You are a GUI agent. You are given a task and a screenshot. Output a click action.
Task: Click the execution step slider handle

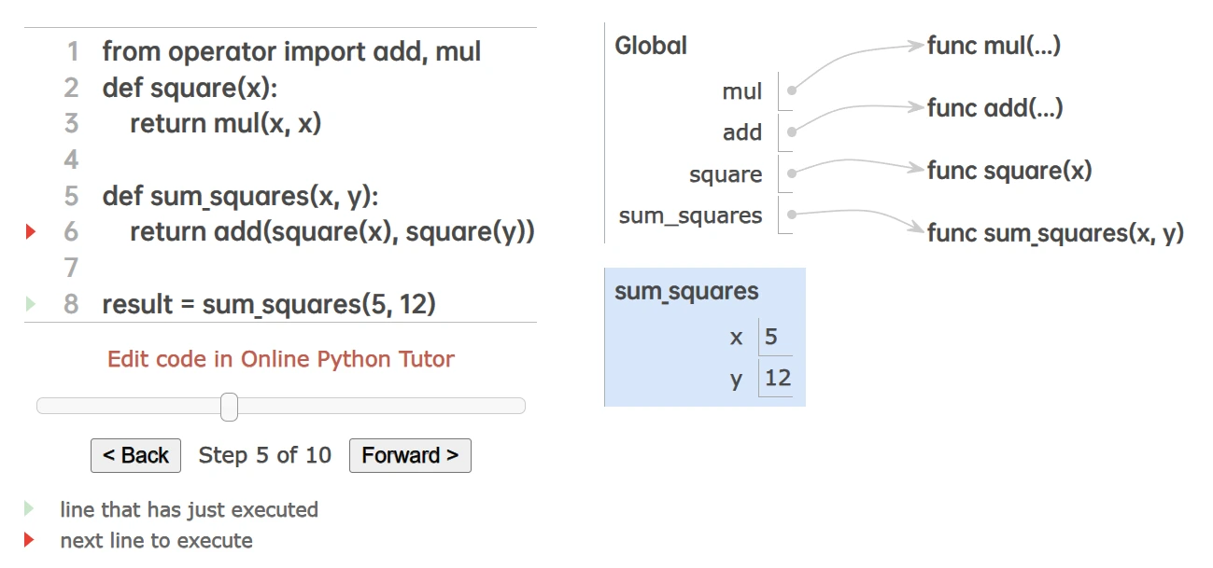(x=229, y=407)
